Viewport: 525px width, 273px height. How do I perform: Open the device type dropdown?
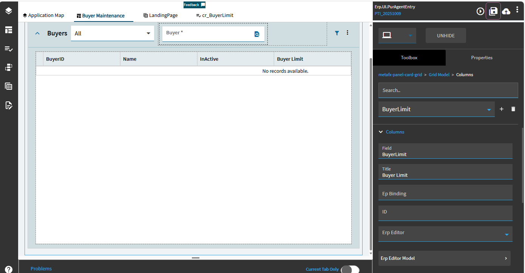coord(397,35)
